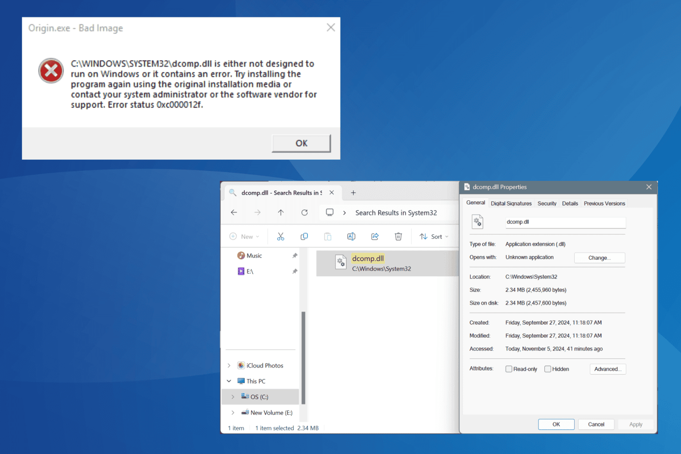Click the search magnifier icon in Explorer tab

232,192
